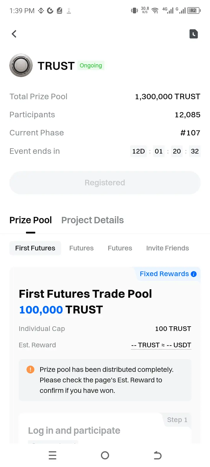Tap the orange warning exclamation icon
Image resolution: width=210 pixels, height=467 pixels.
[30, 370]
